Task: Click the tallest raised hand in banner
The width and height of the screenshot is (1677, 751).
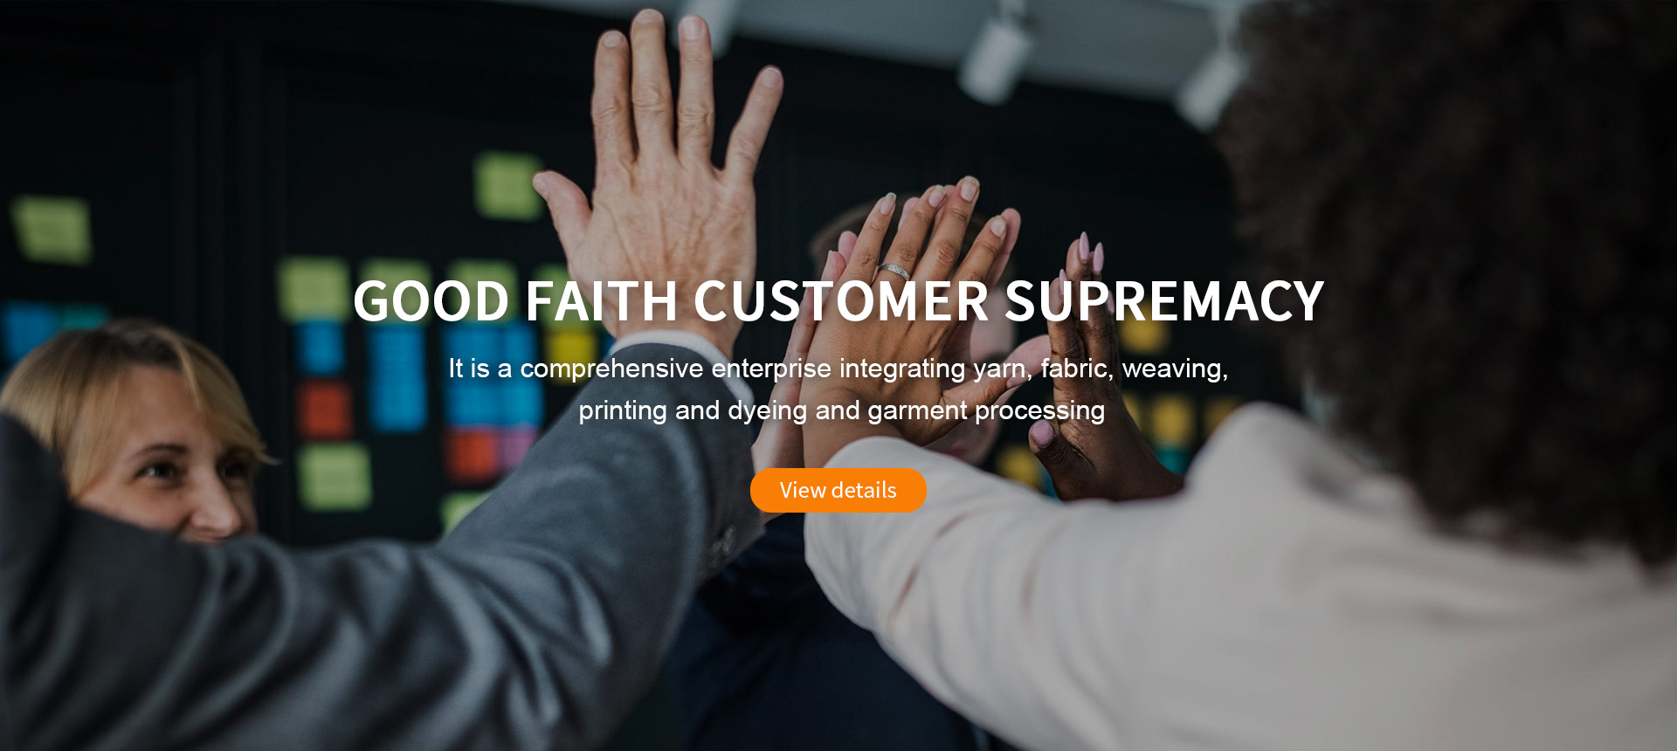Action: point(664,175)
